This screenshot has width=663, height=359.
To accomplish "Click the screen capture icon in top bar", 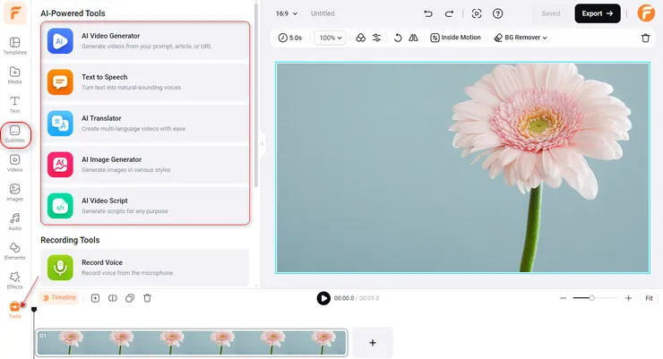I will (x=477, y=13).
